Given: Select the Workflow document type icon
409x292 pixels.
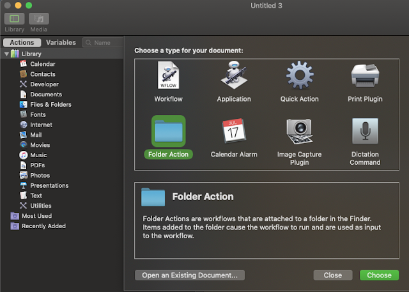Looking at the screenshot, I should 168,75.
